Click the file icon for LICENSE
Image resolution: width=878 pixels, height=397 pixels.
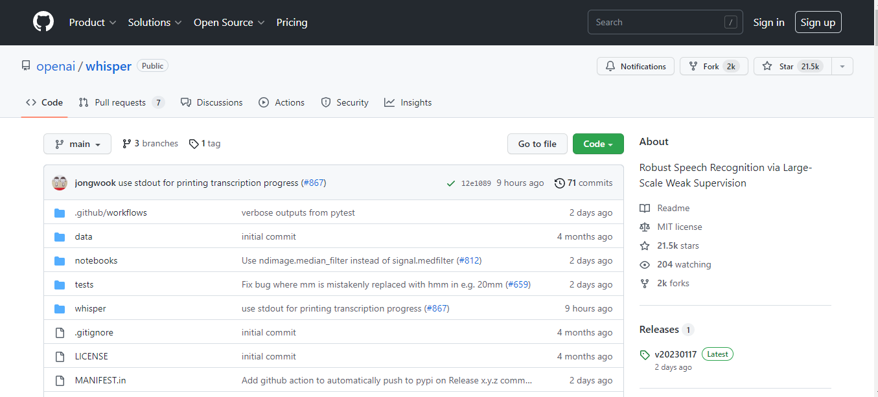[60, 356]
